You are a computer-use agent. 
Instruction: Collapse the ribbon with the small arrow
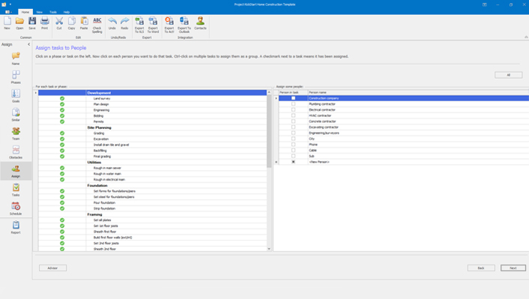coord(526,37)
